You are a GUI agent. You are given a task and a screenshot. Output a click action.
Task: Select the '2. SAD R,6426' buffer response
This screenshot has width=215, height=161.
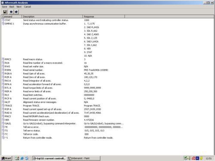92,27
